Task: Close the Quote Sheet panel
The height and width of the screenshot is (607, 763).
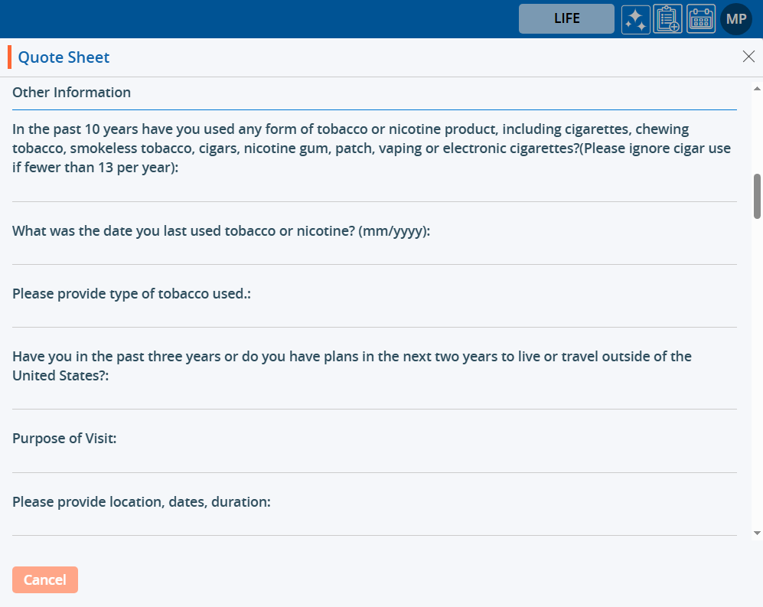Action: tap(748, 57)
